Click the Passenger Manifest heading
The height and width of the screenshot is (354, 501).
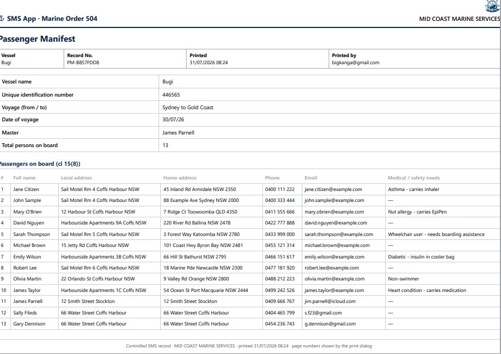[x=37, y=39]
